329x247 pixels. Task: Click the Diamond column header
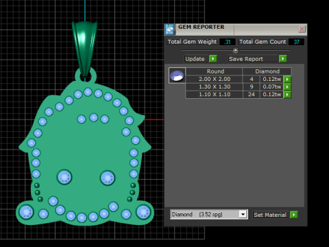[x=267, y=71]
